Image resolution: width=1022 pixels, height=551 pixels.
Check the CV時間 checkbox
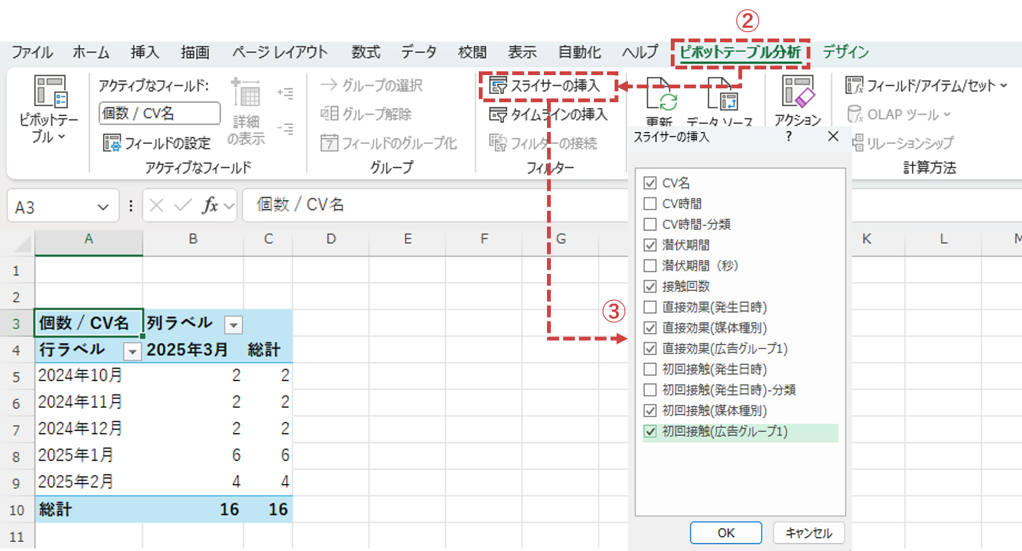[650, 204]
